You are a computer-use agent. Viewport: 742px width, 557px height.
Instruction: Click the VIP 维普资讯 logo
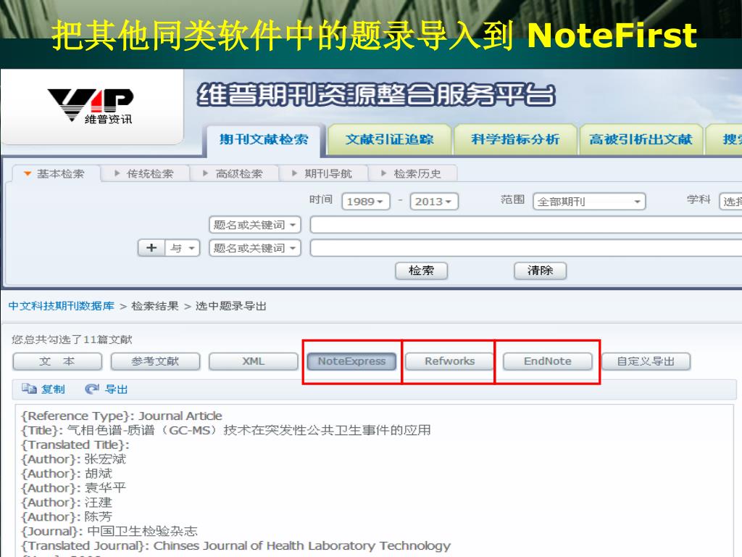pos(91,106)
